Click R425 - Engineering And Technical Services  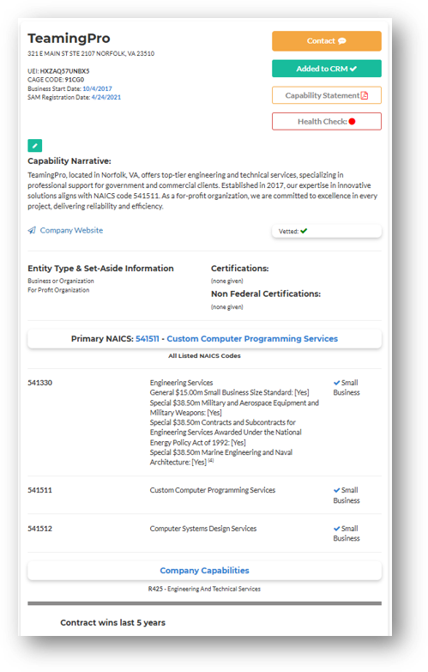(204, 589)
